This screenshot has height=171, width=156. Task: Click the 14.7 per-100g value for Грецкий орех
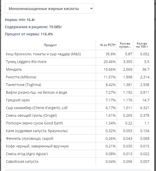pyautogui.click(x=146, y=100)
